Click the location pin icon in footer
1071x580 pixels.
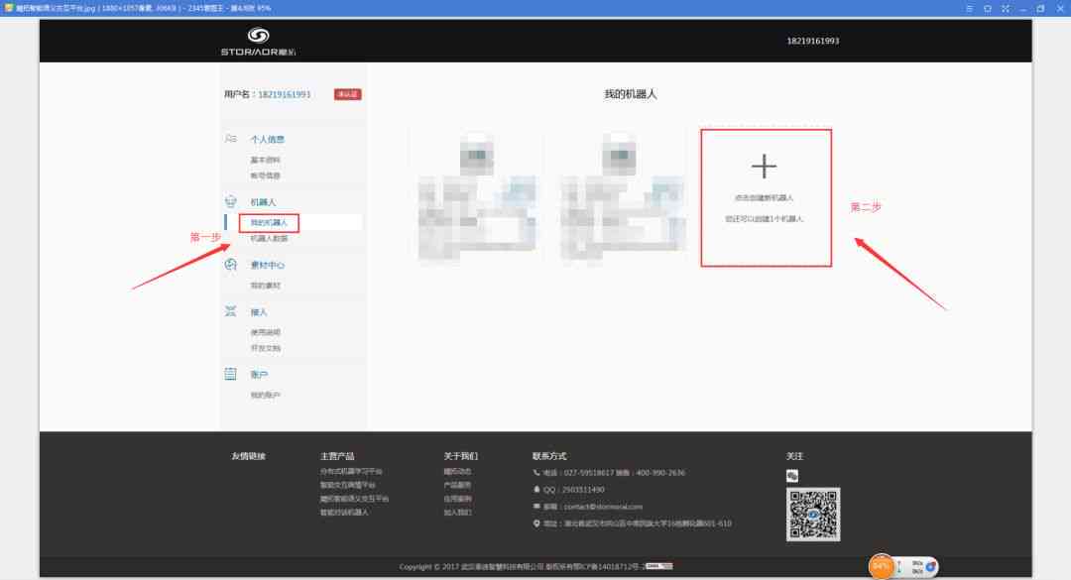point(536,523)
